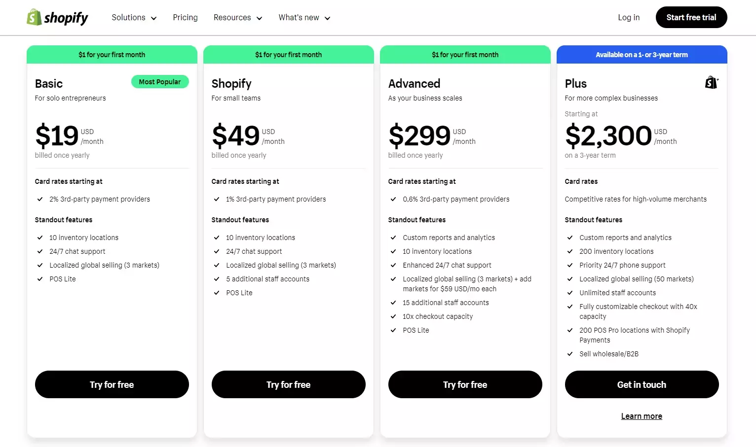Open the Resources dropdown menu
This screenshot has height=447, width=756.
(x=238, y=18)
